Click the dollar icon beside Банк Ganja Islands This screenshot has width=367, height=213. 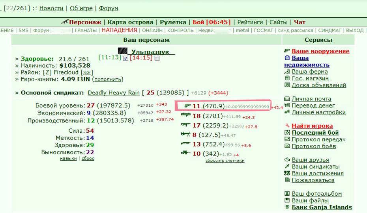287,207
